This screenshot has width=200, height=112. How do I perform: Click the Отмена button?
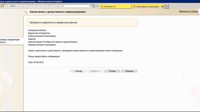[129, 71]
